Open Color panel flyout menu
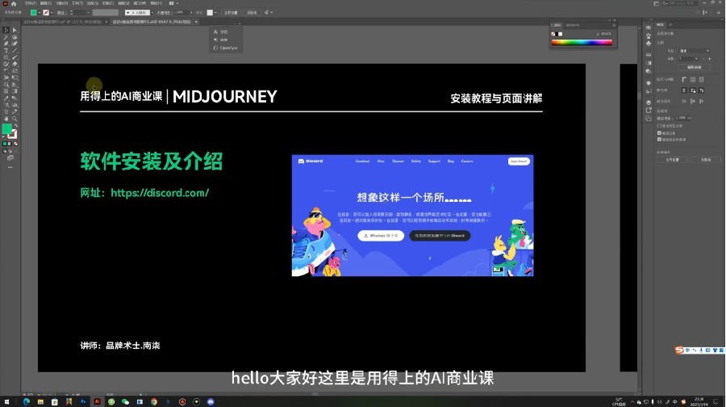This screenshot has width=726, height=407. [614, 25]
